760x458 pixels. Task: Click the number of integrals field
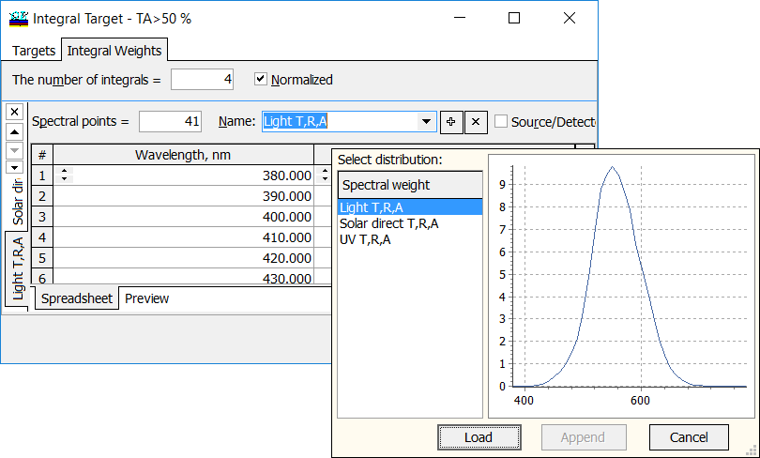(x=202, y=80)
